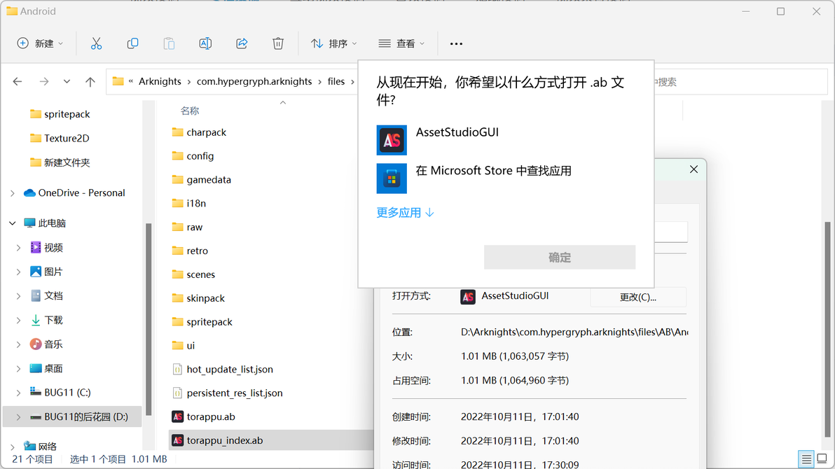This screenshot has height=469, width=835.
Task: Select the torappu.ab file
Action: (211, 416)
